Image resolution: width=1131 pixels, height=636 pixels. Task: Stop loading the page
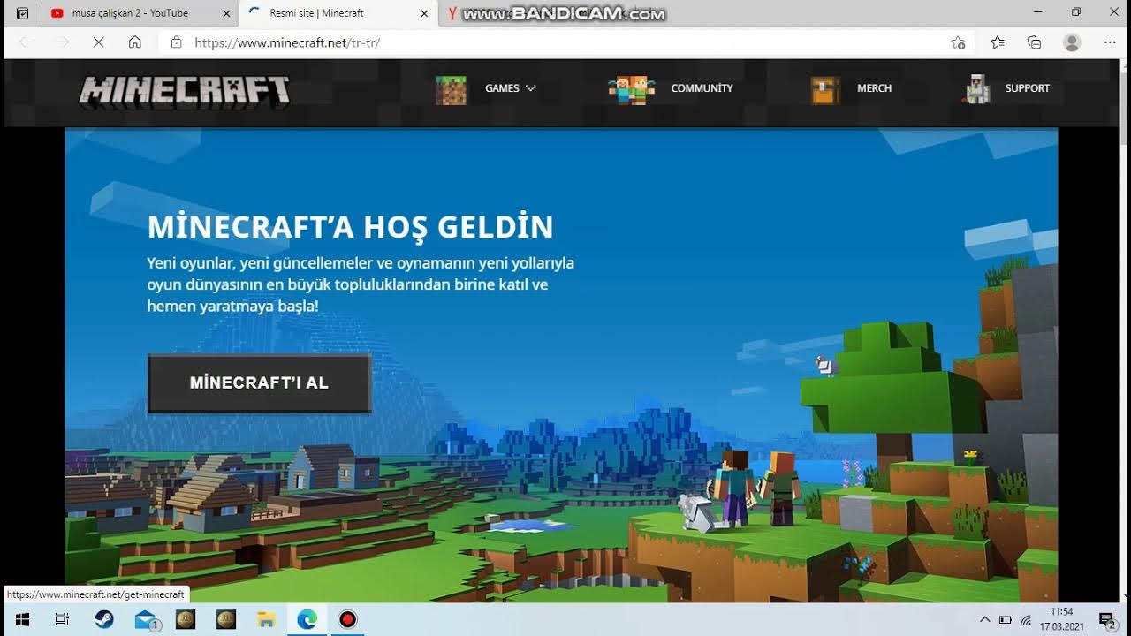click(x=98, y=42)
